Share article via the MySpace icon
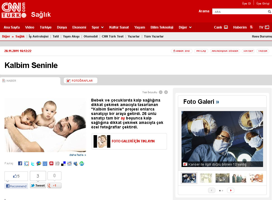Viewport: 272px width, 200px height. [76, 164]
